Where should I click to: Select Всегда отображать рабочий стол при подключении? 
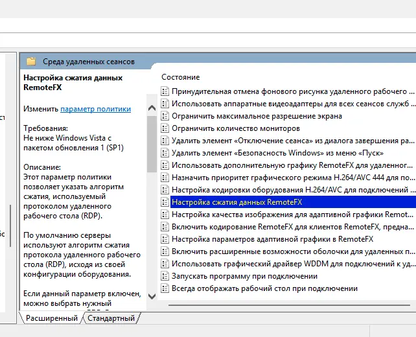click(264, 288)
